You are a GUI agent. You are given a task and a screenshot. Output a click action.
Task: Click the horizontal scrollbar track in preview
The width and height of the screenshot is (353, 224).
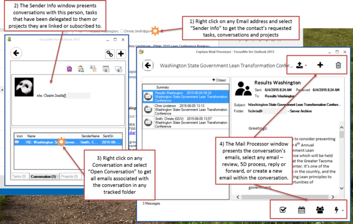285,197
